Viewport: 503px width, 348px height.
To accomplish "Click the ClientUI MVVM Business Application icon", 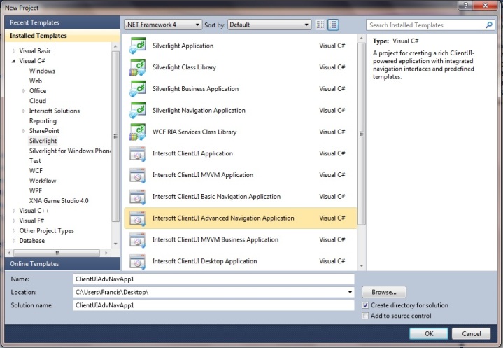I will tap(137, 239).
